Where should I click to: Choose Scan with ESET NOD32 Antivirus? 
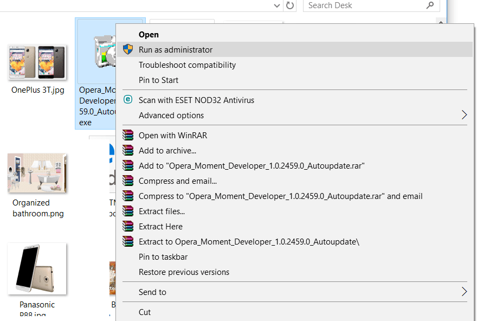294,100
